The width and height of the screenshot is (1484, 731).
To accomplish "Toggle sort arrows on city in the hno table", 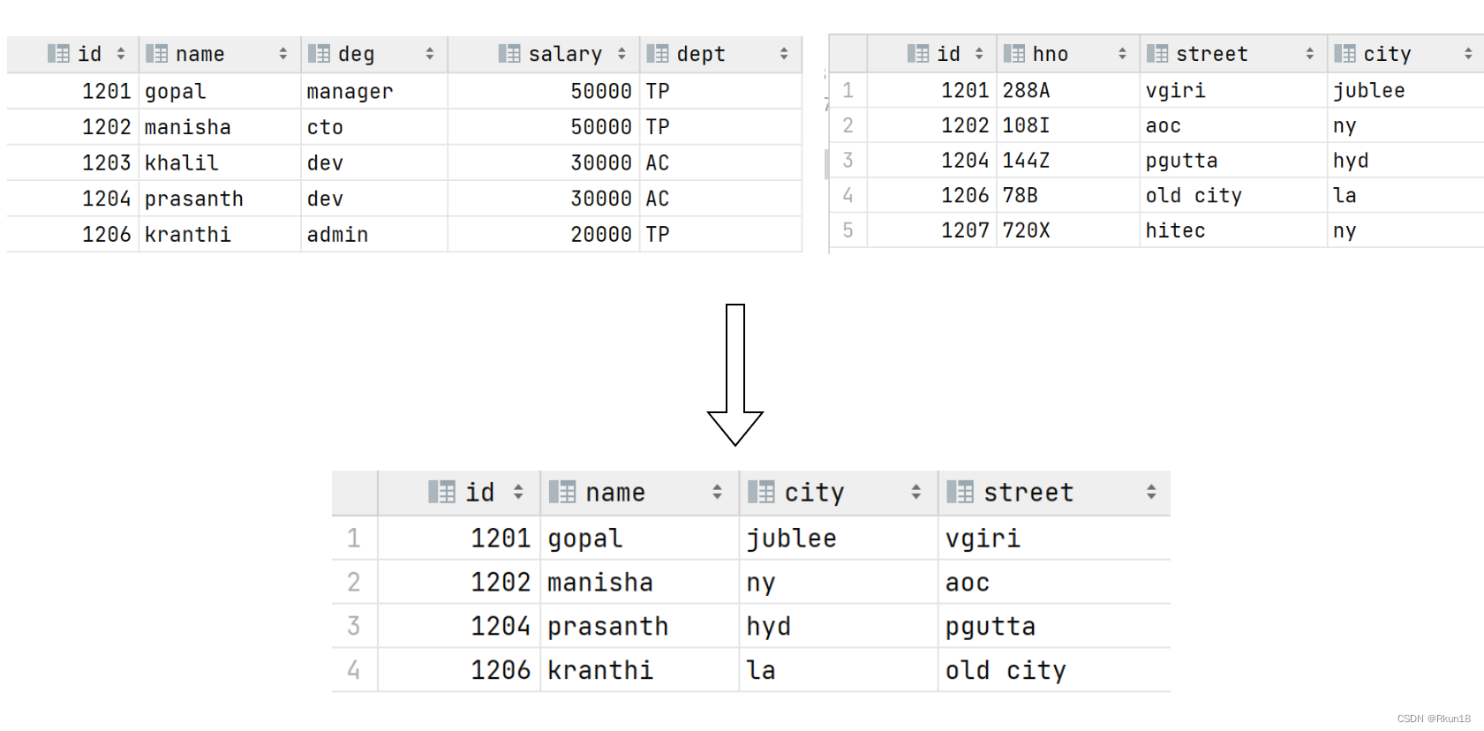I will coord(1468,54).
